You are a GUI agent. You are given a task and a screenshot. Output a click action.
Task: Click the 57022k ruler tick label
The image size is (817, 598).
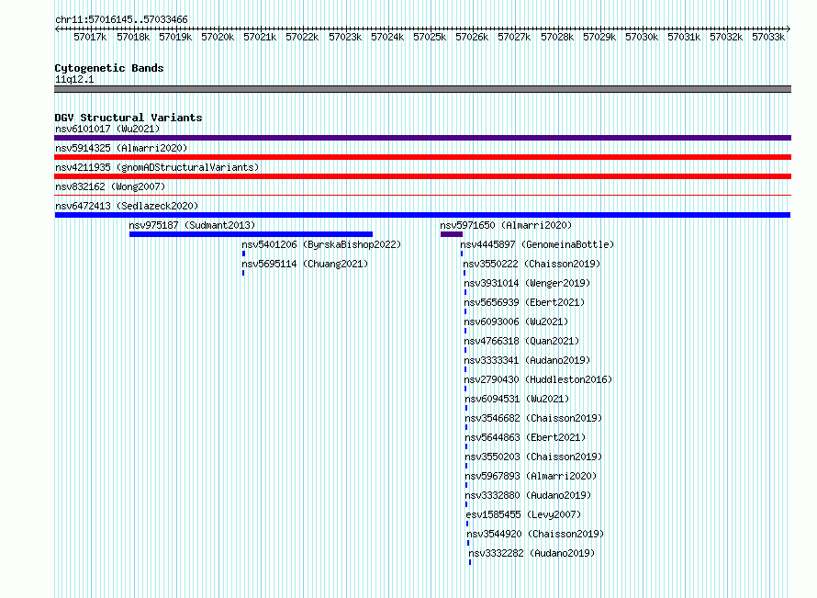tap(302, 37)
